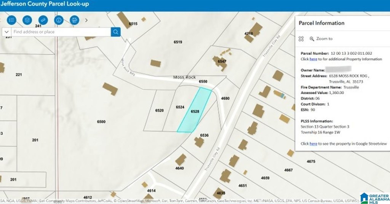The height and width of the screenshot is (204, 390).
Task: Select the highlighted parcel 6528
Action: click(x=195, y=111)
